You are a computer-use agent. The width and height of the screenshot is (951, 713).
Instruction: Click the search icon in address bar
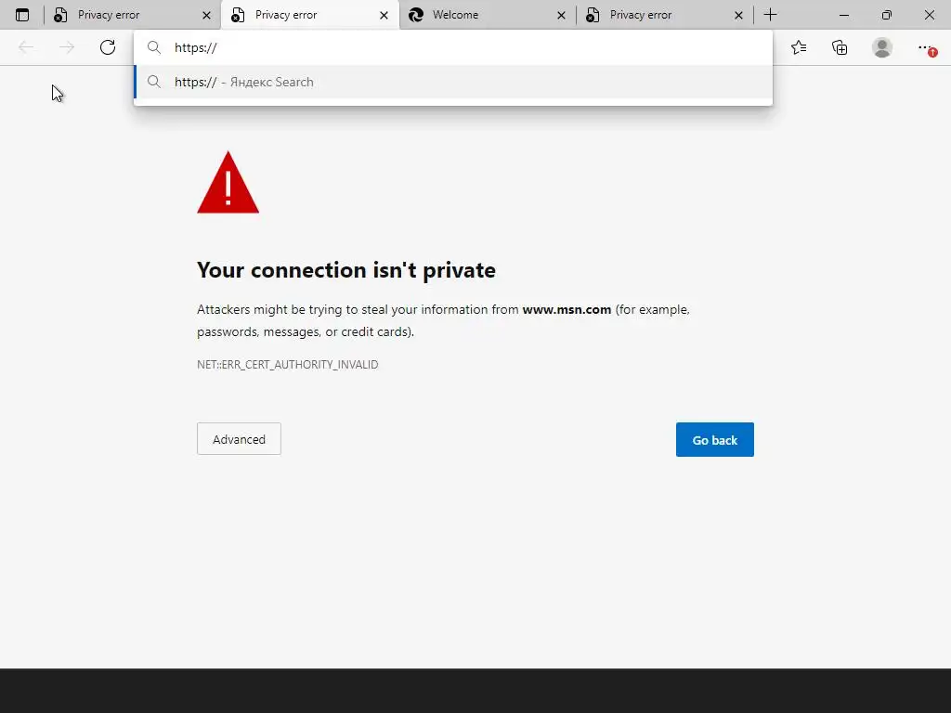point(154,47)
